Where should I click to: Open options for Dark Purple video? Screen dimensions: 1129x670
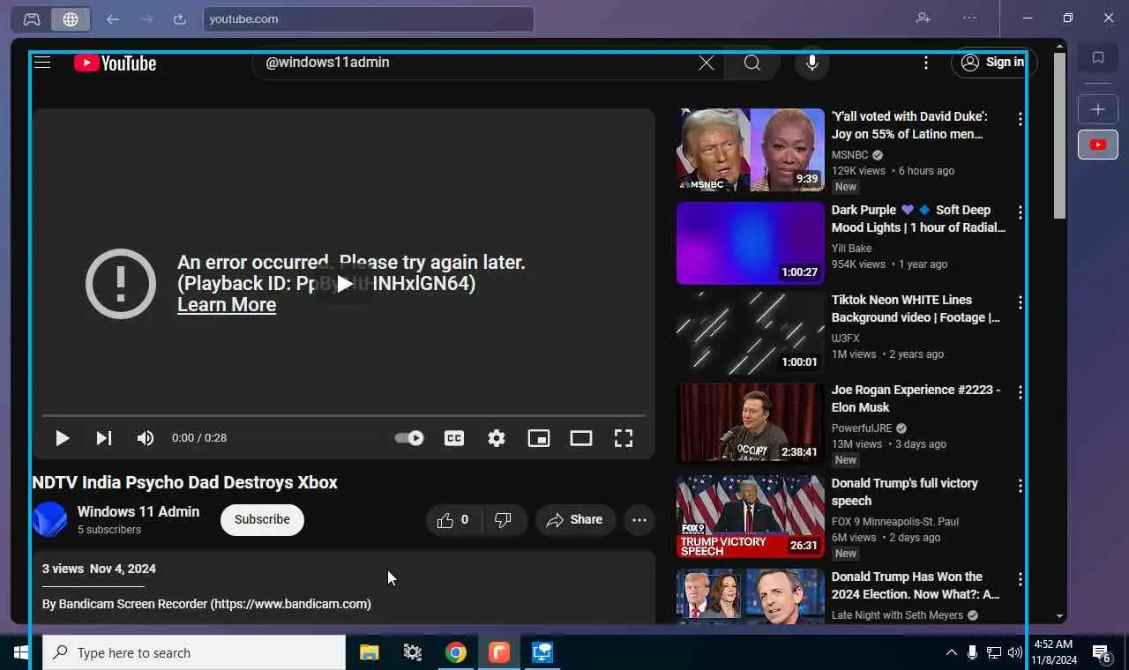(x=1021, y=212)
